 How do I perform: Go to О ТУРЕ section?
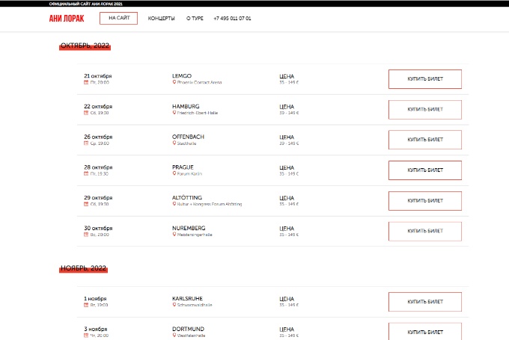tap(195, 19)
